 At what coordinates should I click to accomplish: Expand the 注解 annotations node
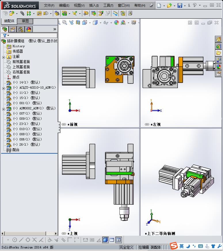(3, 57)
